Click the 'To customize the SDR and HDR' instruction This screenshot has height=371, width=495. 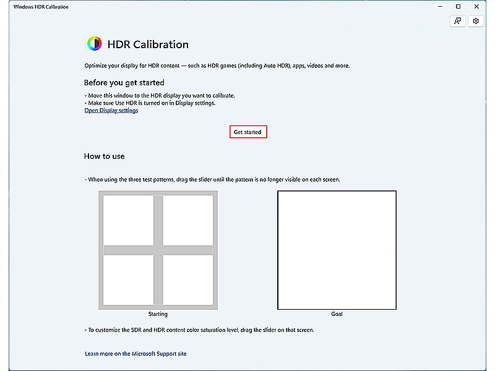point(199,330)
